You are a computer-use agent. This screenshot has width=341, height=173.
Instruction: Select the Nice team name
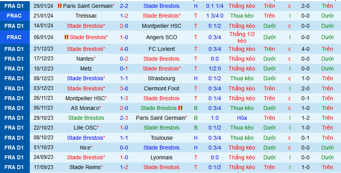click(x=86, y=148)
